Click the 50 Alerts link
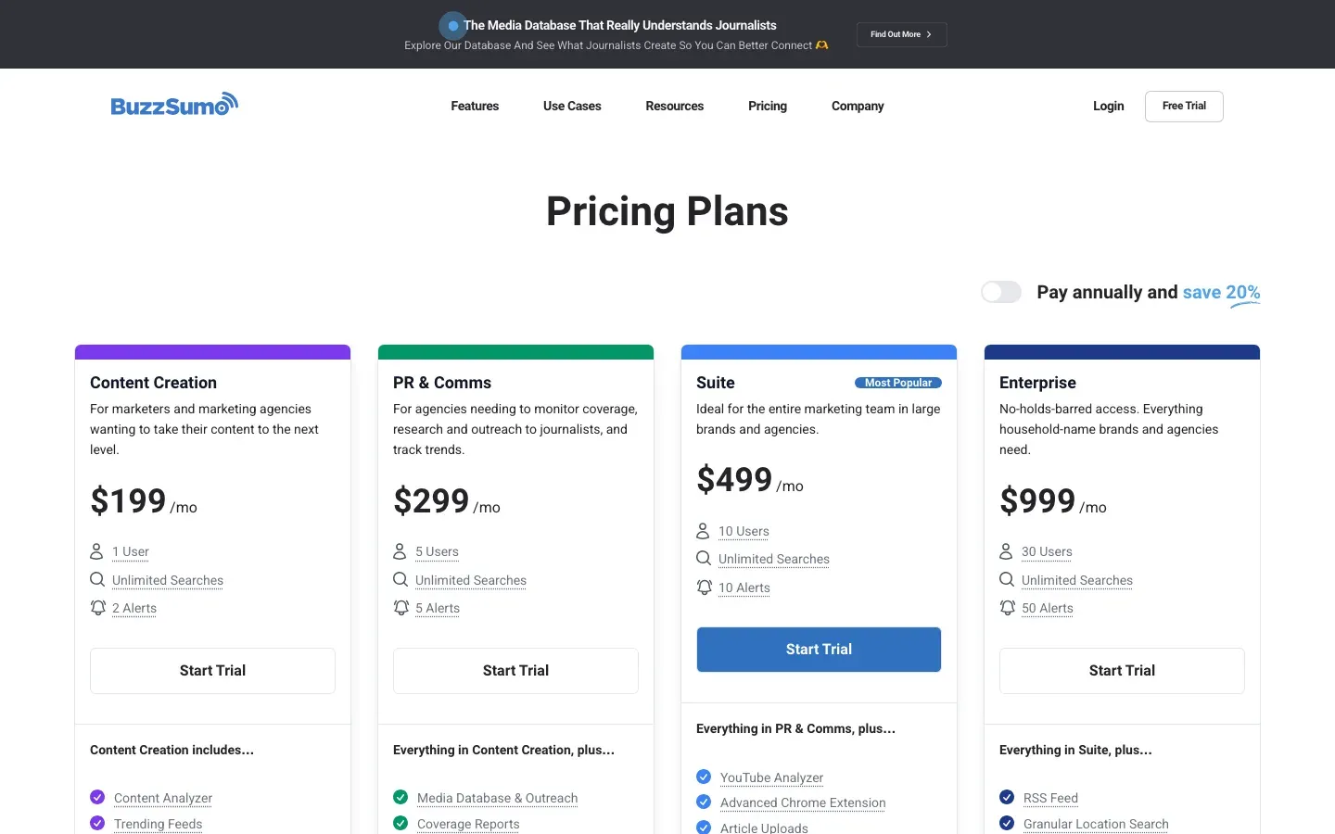 tap(1048, 608)
